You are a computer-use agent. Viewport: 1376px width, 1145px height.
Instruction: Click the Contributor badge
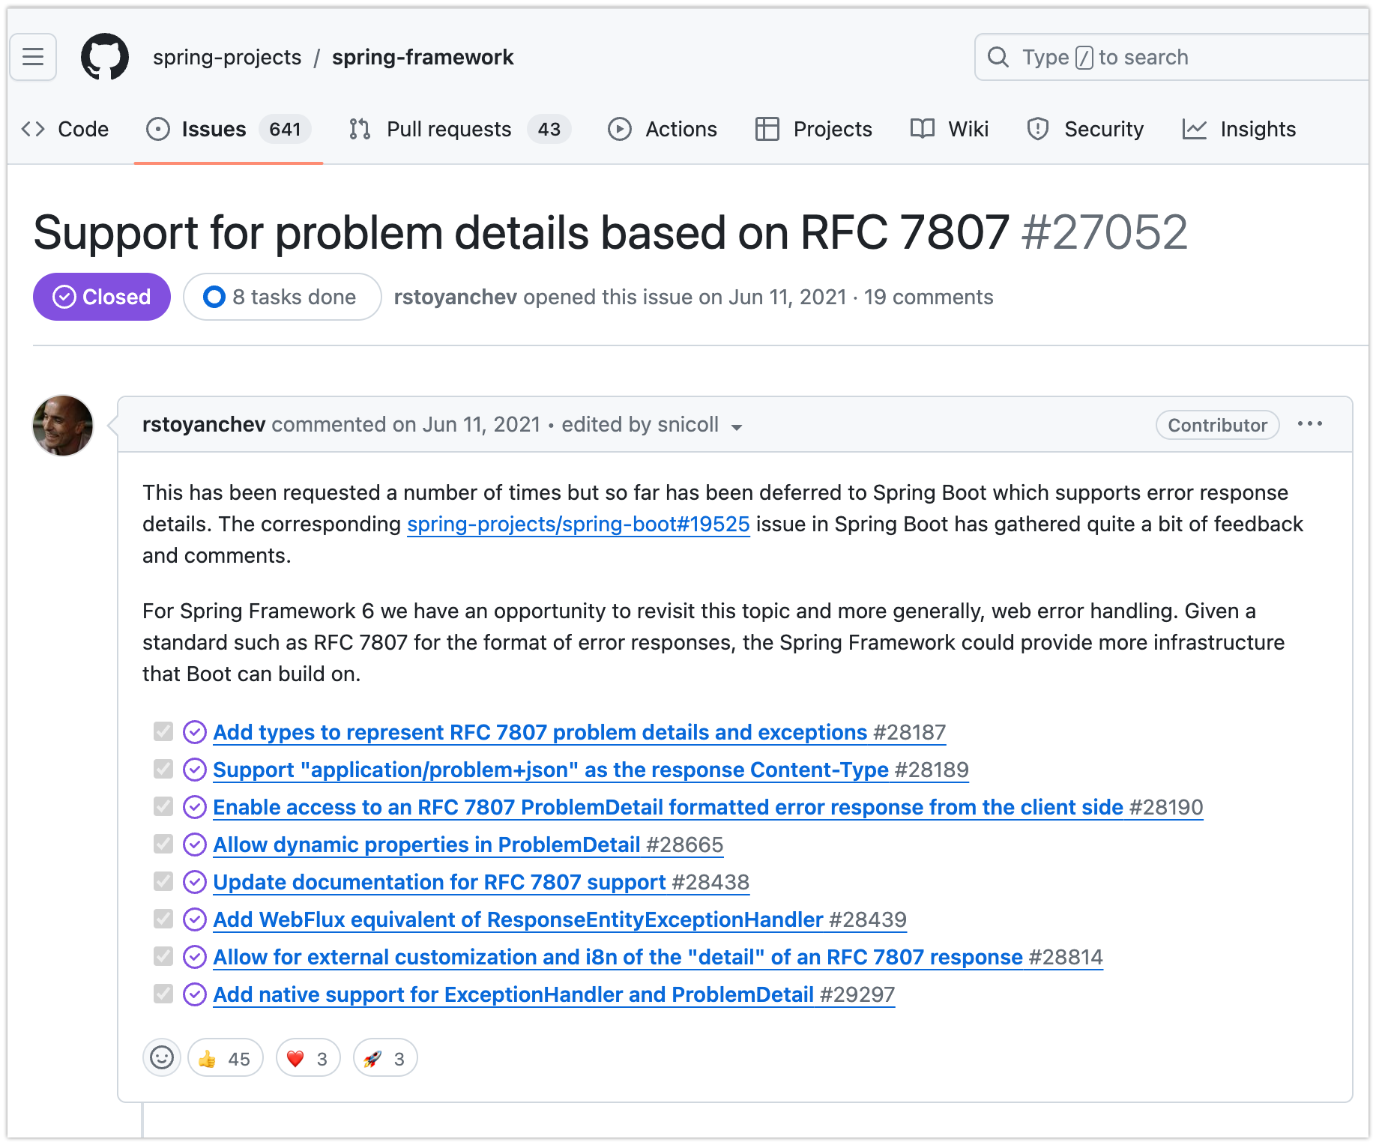pos(1217,425)
